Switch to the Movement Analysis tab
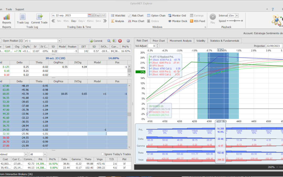The image size is (283, 177). point(181,41)
